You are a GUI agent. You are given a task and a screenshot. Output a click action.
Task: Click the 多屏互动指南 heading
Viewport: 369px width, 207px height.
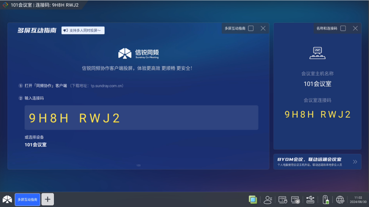click(37, 30)
